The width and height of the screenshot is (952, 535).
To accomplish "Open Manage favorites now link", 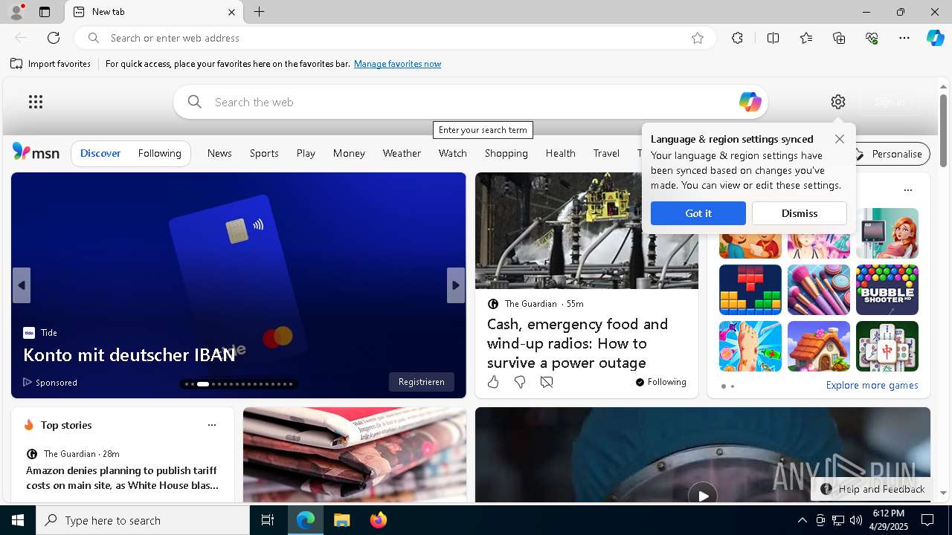I will pyautogui.click(x=397, y=64).
